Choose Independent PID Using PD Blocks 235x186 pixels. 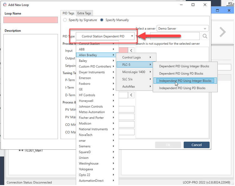pos(185,88)
